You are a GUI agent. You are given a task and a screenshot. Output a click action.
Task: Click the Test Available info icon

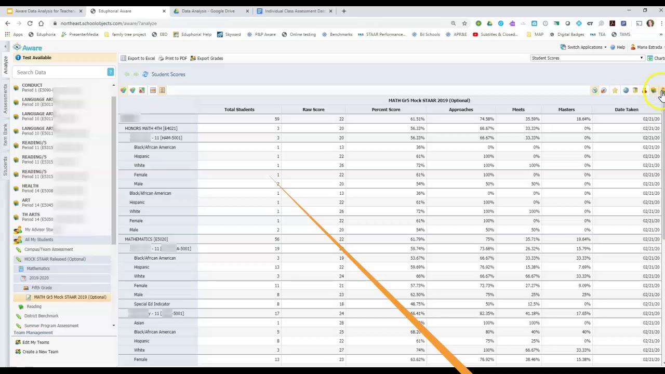(18, 58)
